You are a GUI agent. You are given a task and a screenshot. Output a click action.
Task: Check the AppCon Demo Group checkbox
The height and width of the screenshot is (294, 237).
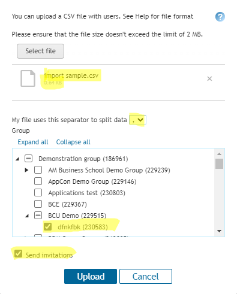[38, 181]
